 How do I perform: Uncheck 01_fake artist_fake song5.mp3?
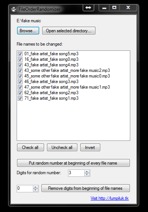(20, 54)
